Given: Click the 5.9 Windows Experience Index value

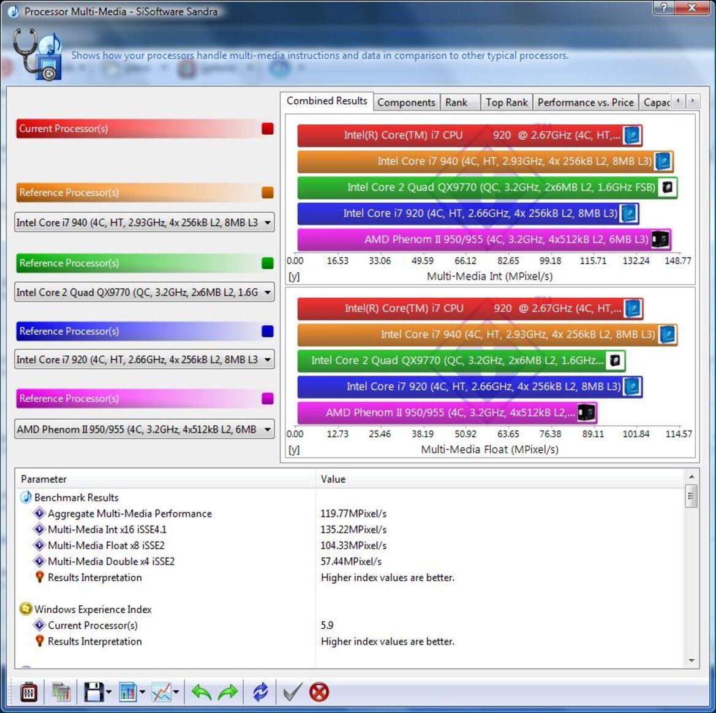Looking at the screenshot, I should click(x=327, y=625).
